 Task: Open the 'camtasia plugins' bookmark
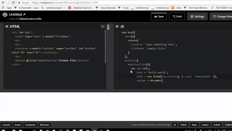coord(53,8)
